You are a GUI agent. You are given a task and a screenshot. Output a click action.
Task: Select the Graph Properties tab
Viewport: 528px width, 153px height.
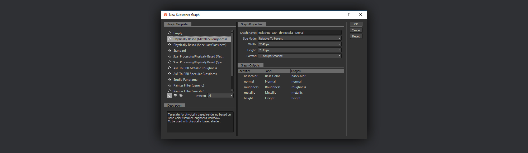click(252, 24)
